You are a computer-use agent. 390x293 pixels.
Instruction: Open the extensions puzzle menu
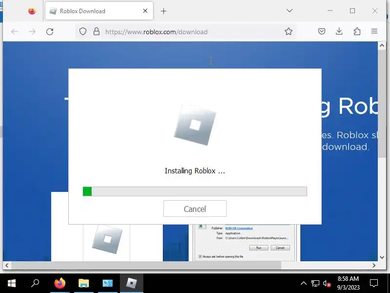(357, 31)
